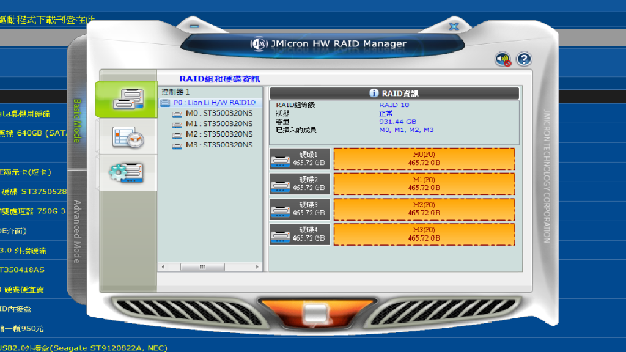
Task: Select M2 : ST3500320NS in the tree
Action: tap(219, 134)
